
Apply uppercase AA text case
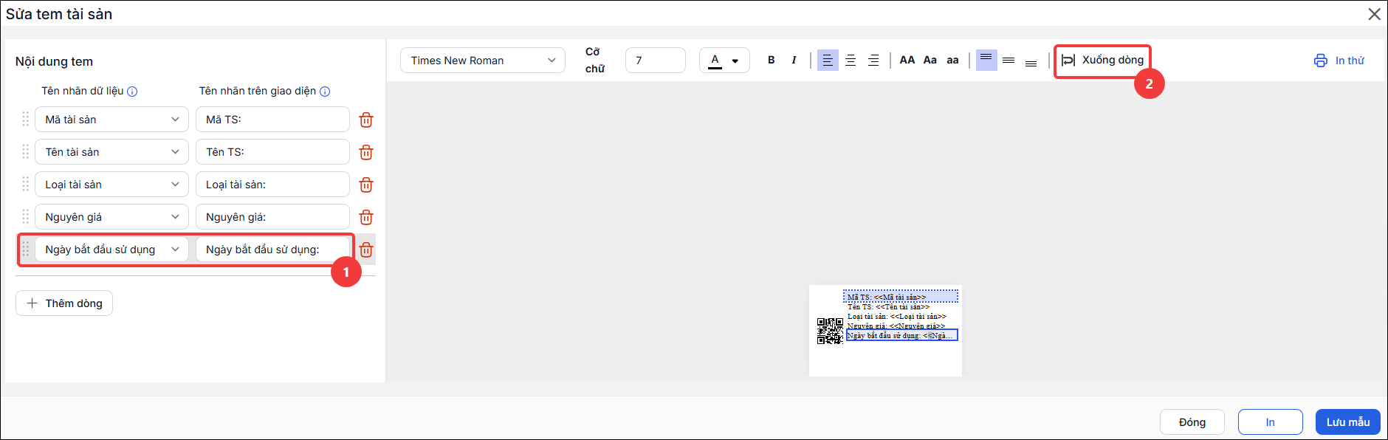click(907, 60)
